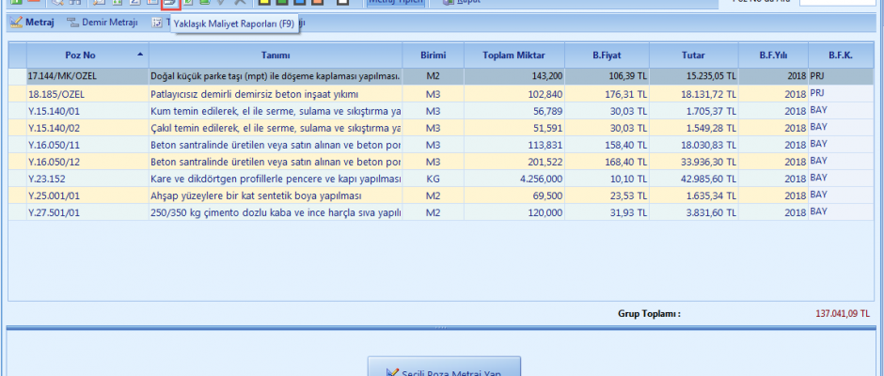Click the horizontal splitter below Grup Toplamı
884x376 pixels.
point(442,327)
